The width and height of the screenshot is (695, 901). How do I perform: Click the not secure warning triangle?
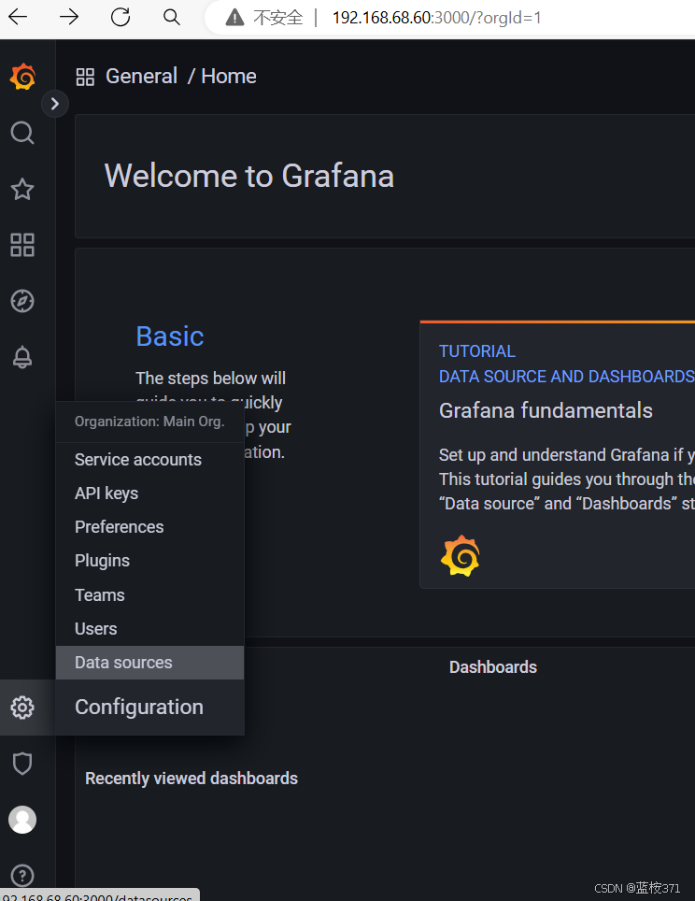234,18
